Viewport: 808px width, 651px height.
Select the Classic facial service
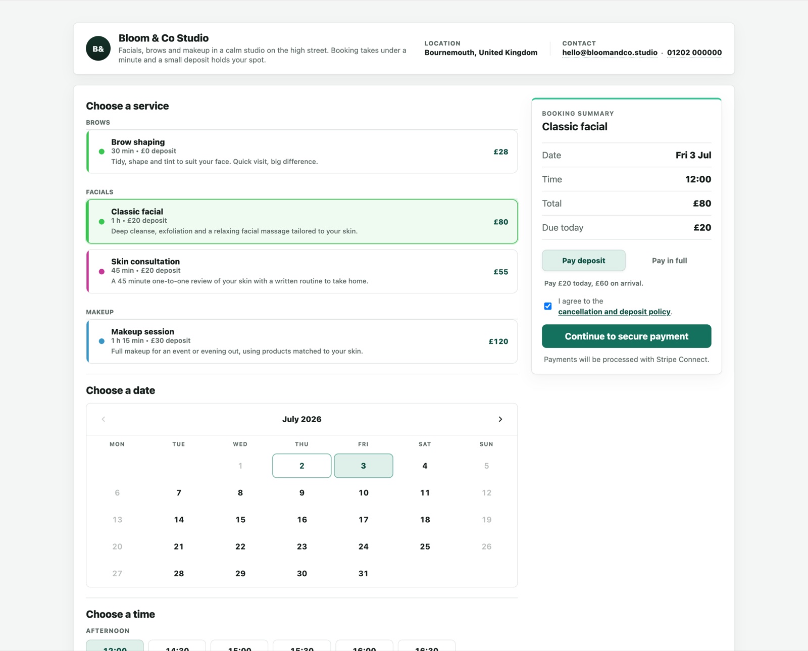(x=302, y=221)
